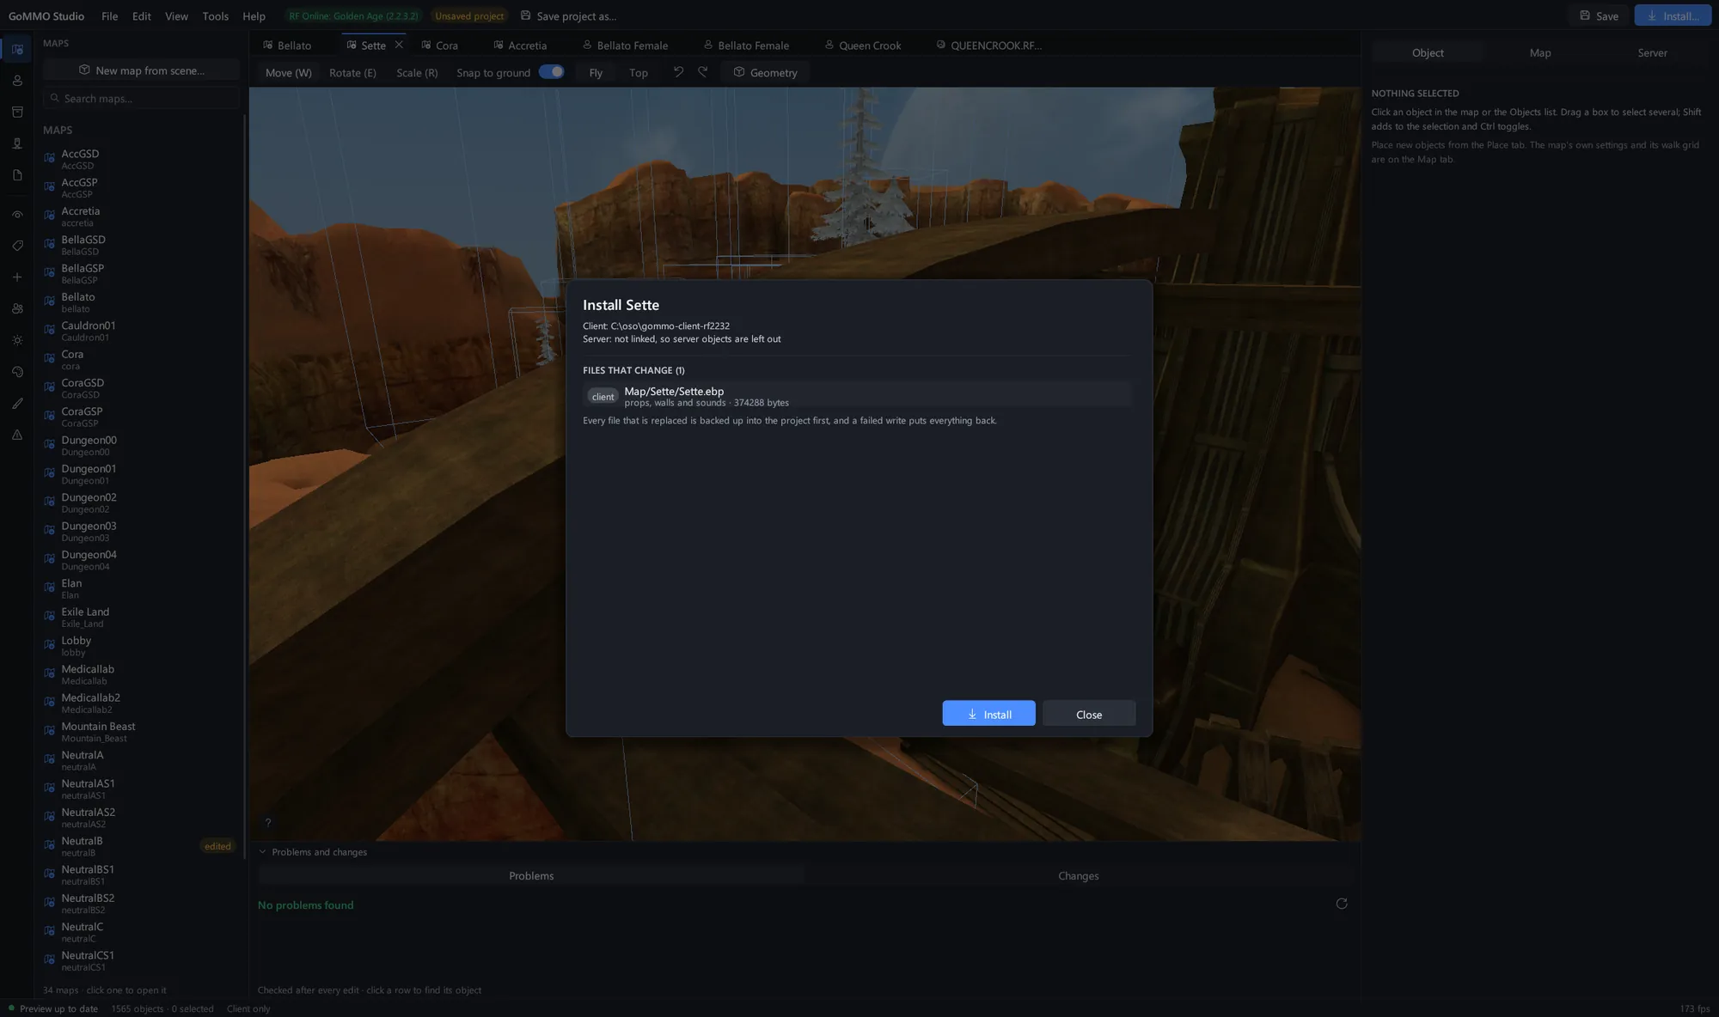Screen dimensions: 1719x1017
Task: Click the tag sidebar icon
Action: pos(17,246)
